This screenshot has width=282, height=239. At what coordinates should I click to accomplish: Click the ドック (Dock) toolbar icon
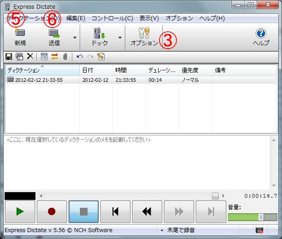coord(100,34)
